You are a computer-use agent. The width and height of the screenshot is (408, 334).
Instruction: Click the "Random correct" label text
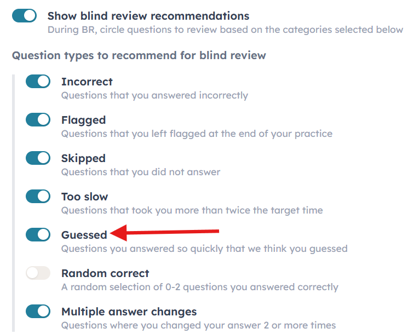point(105,273)
